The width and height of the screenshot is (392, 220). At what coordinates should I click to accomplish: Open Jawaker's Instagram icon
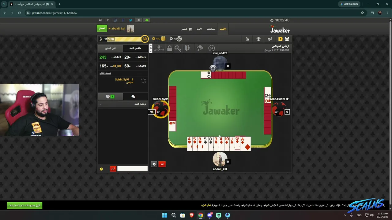[115, 20]
